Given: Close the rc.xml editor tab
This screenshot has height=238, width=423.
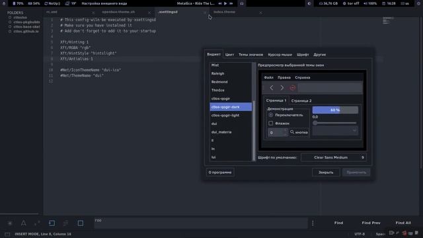Looking at the screenshot, I should coord(93,13).
